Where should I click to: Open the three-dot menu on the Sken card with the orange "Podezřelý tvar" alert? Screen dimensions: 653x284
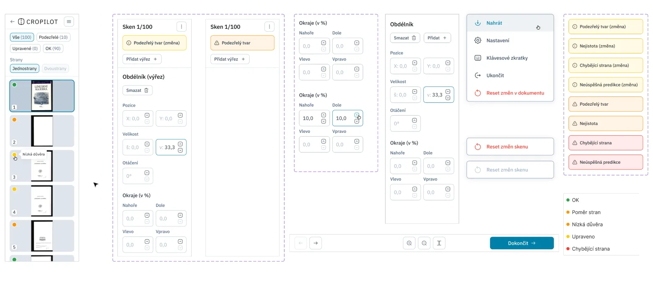coord(269,27)
